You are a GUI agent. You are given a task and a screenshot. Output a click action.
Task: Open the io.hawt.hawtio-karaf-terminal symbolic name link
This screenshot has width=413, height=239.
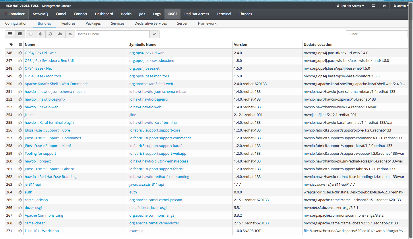[153, 123]
